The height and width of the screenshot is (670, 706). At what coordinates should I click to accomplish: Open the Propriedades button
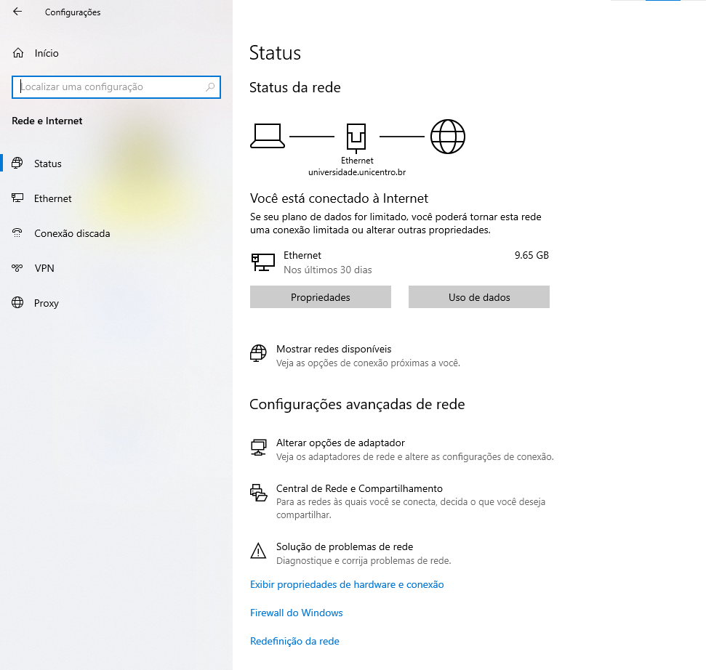click(320, 297)
